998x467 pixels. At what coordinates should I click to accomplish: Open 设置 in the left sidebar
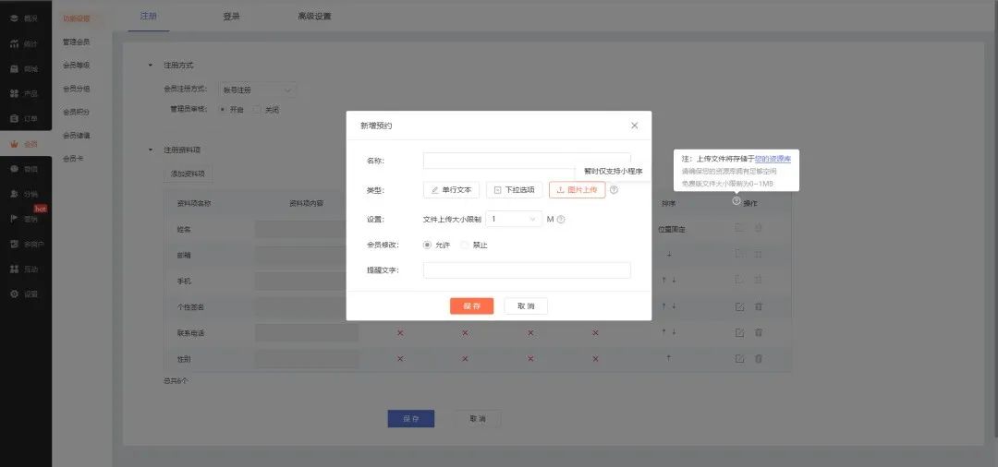click(x=25, y=293)
